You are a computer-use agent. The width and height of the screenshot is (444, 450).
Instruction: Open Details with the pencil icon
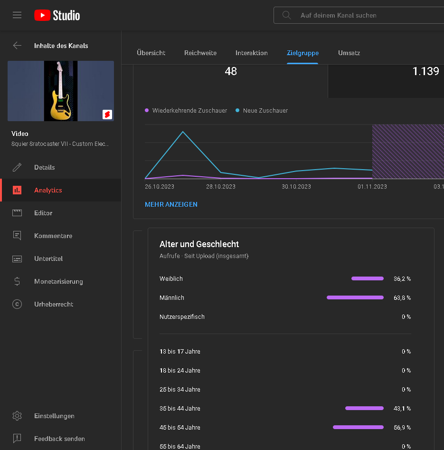point(17,167)
